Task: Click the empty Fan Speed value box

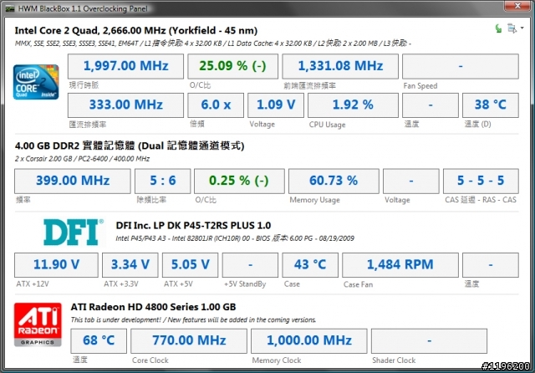Action: [x=461, y=66]
